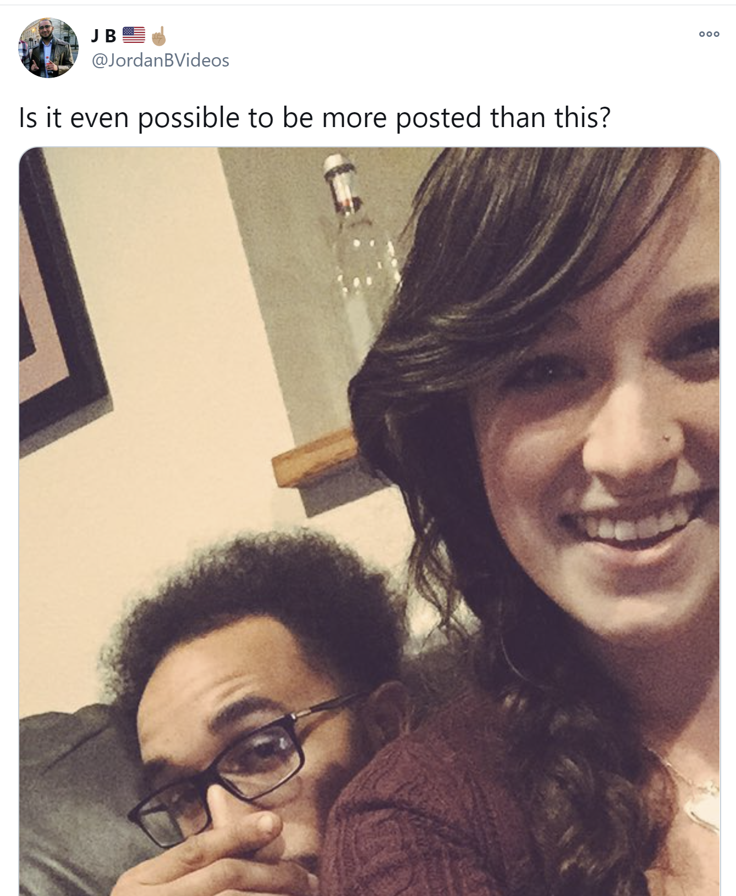Click the @JordanBVideos handle
Viewport: 736px width, 896px height.
pos(160,60)
